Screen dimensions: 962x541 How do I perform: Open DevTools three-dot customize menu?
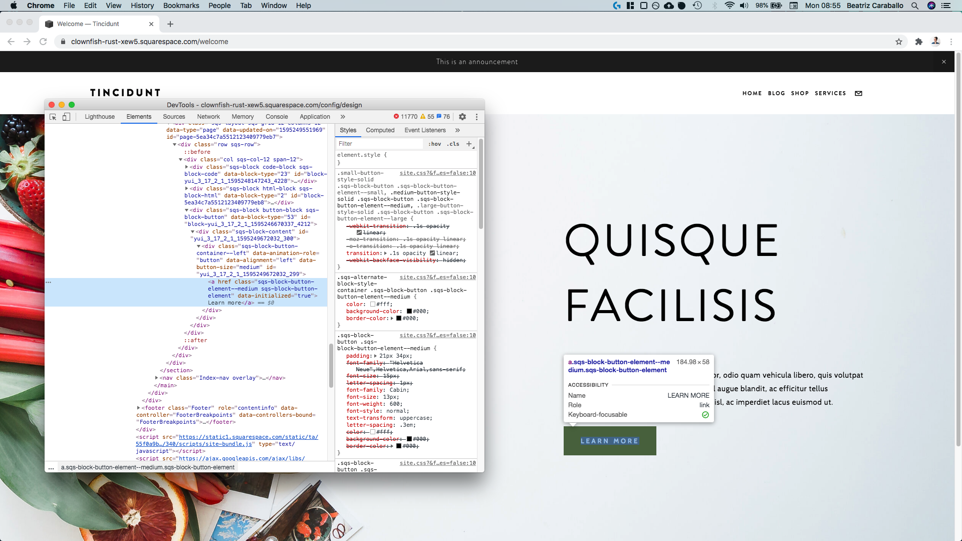476,117
